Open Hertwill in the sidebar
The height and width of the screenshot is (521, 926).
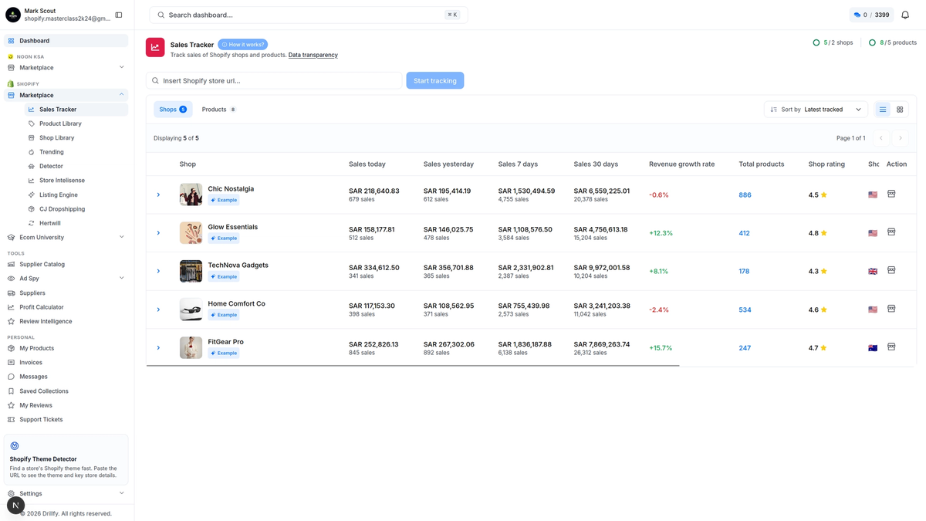(x=50, y=223)
